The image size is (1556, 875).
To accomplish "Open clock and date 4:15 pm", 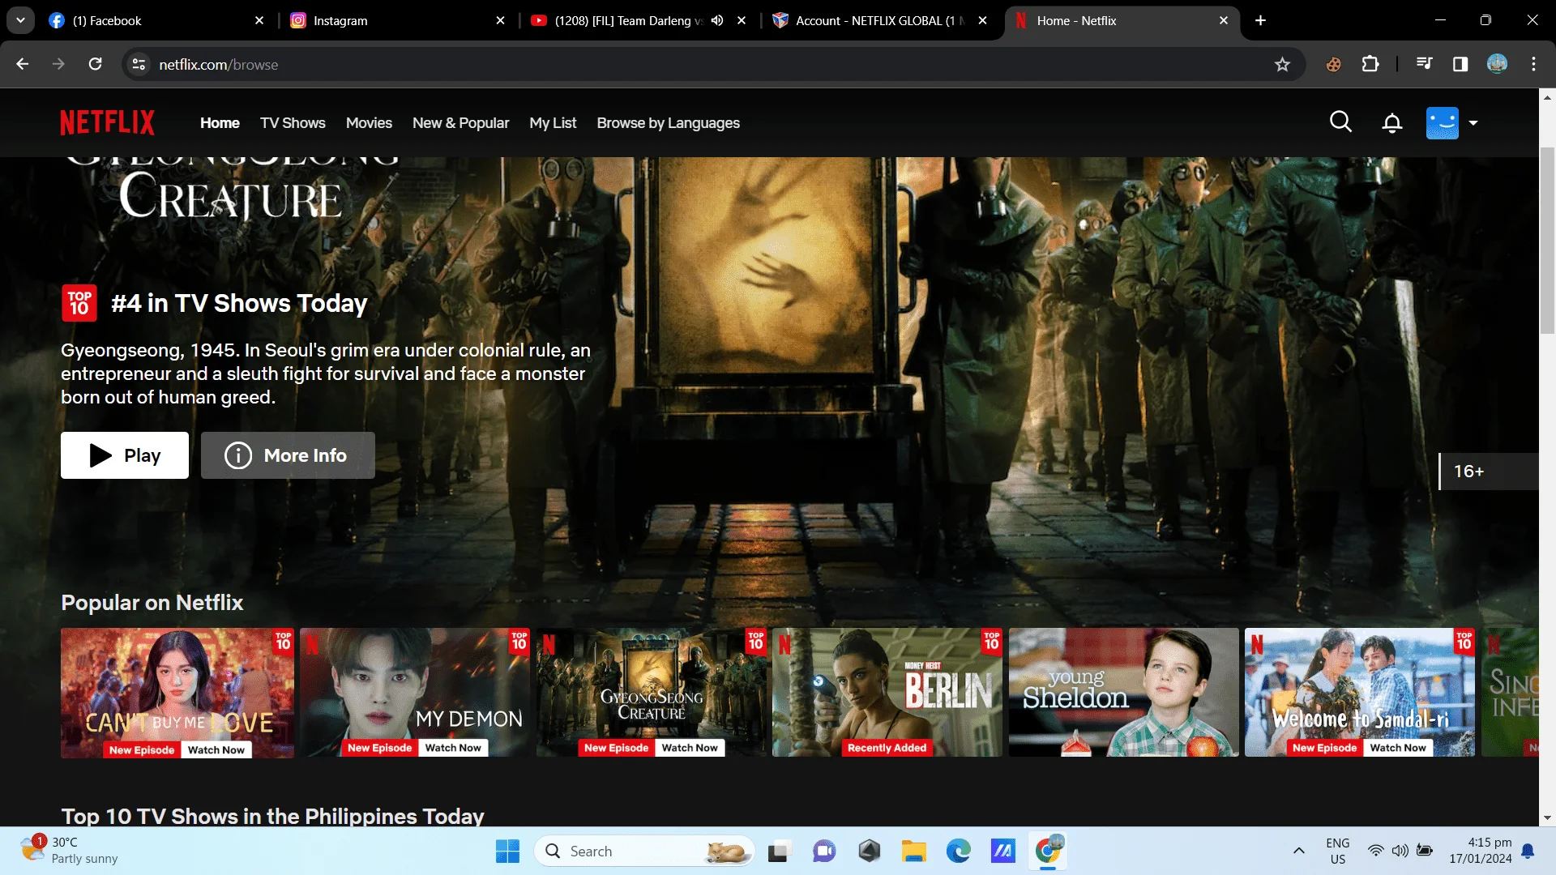I will 1481,851.
